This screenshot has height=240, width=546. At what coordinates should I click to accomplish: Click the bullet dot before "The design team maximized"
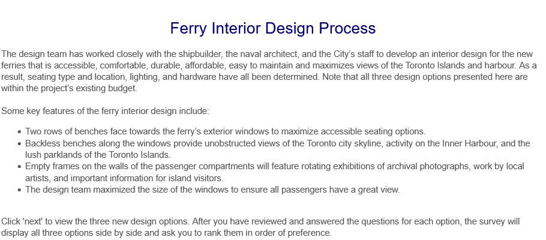pyautogui.click(x=20, y=190)
